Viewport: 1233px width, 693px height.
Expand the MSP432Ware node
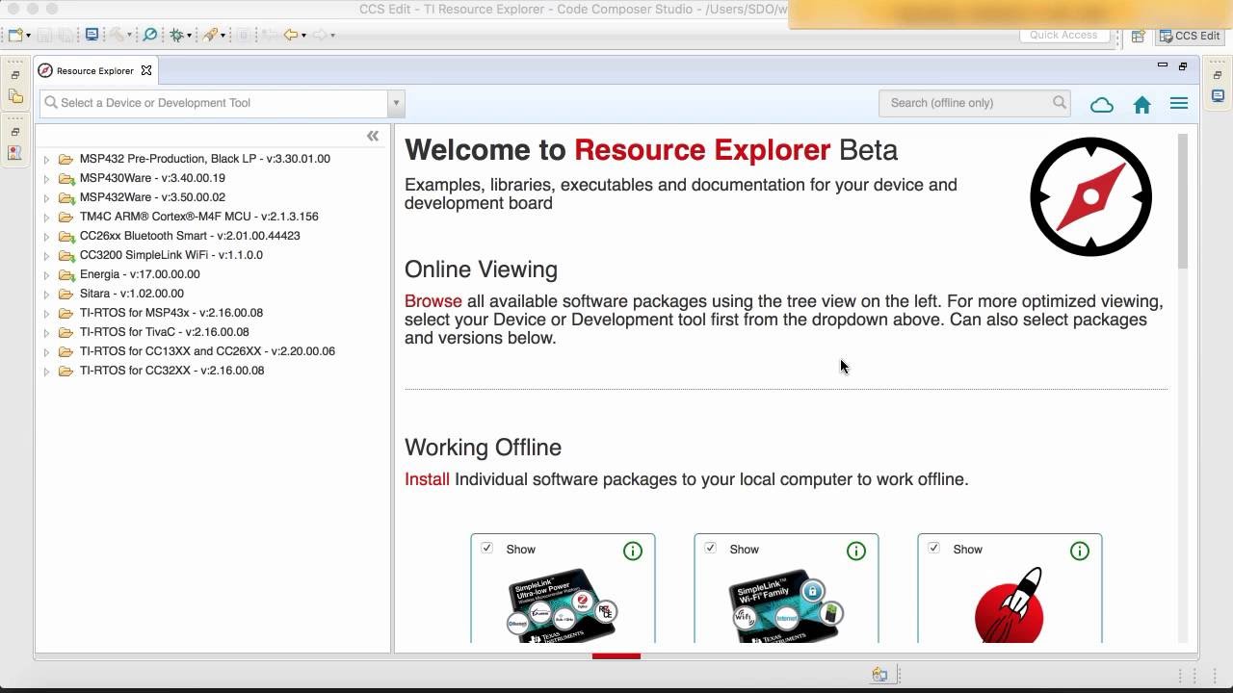pos(46,198)
